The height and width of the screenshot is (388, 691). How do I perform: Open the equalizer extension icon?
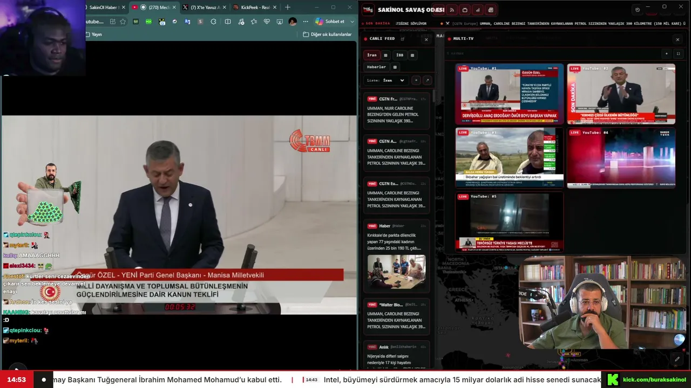pyautogui.click(x=136, y=22)
